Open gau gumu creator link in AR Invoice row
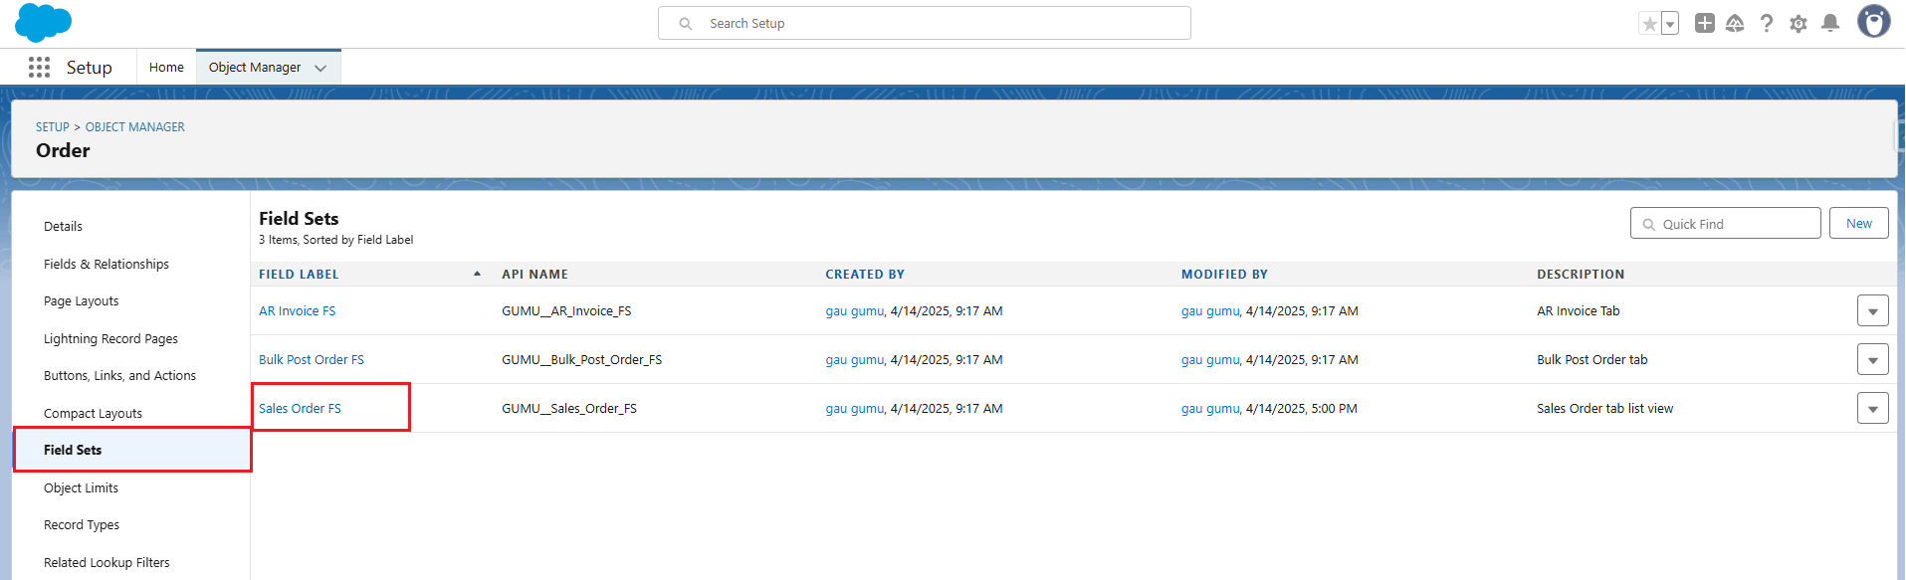The height and width of the screenshot is (580, 1906). point(854,311)
